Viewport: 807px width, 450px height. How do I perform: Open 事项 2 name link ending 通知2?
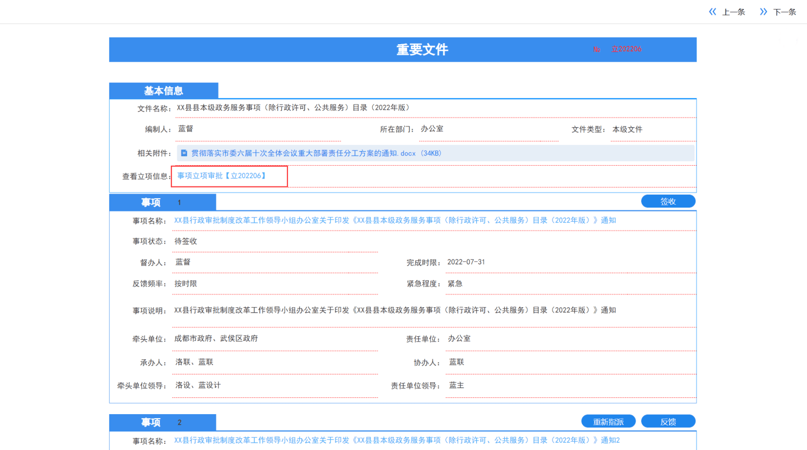tap(397, 440)
